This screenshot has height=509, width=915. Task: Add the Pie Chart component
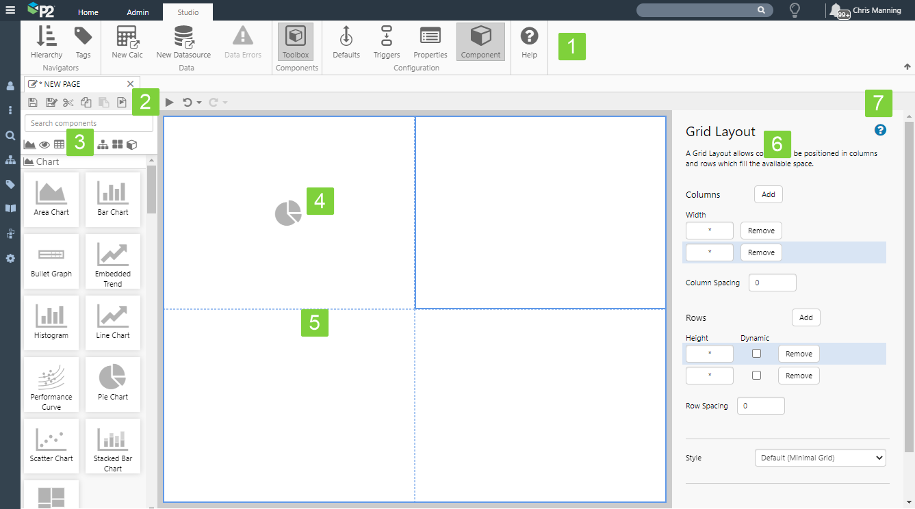click(112, 383)
